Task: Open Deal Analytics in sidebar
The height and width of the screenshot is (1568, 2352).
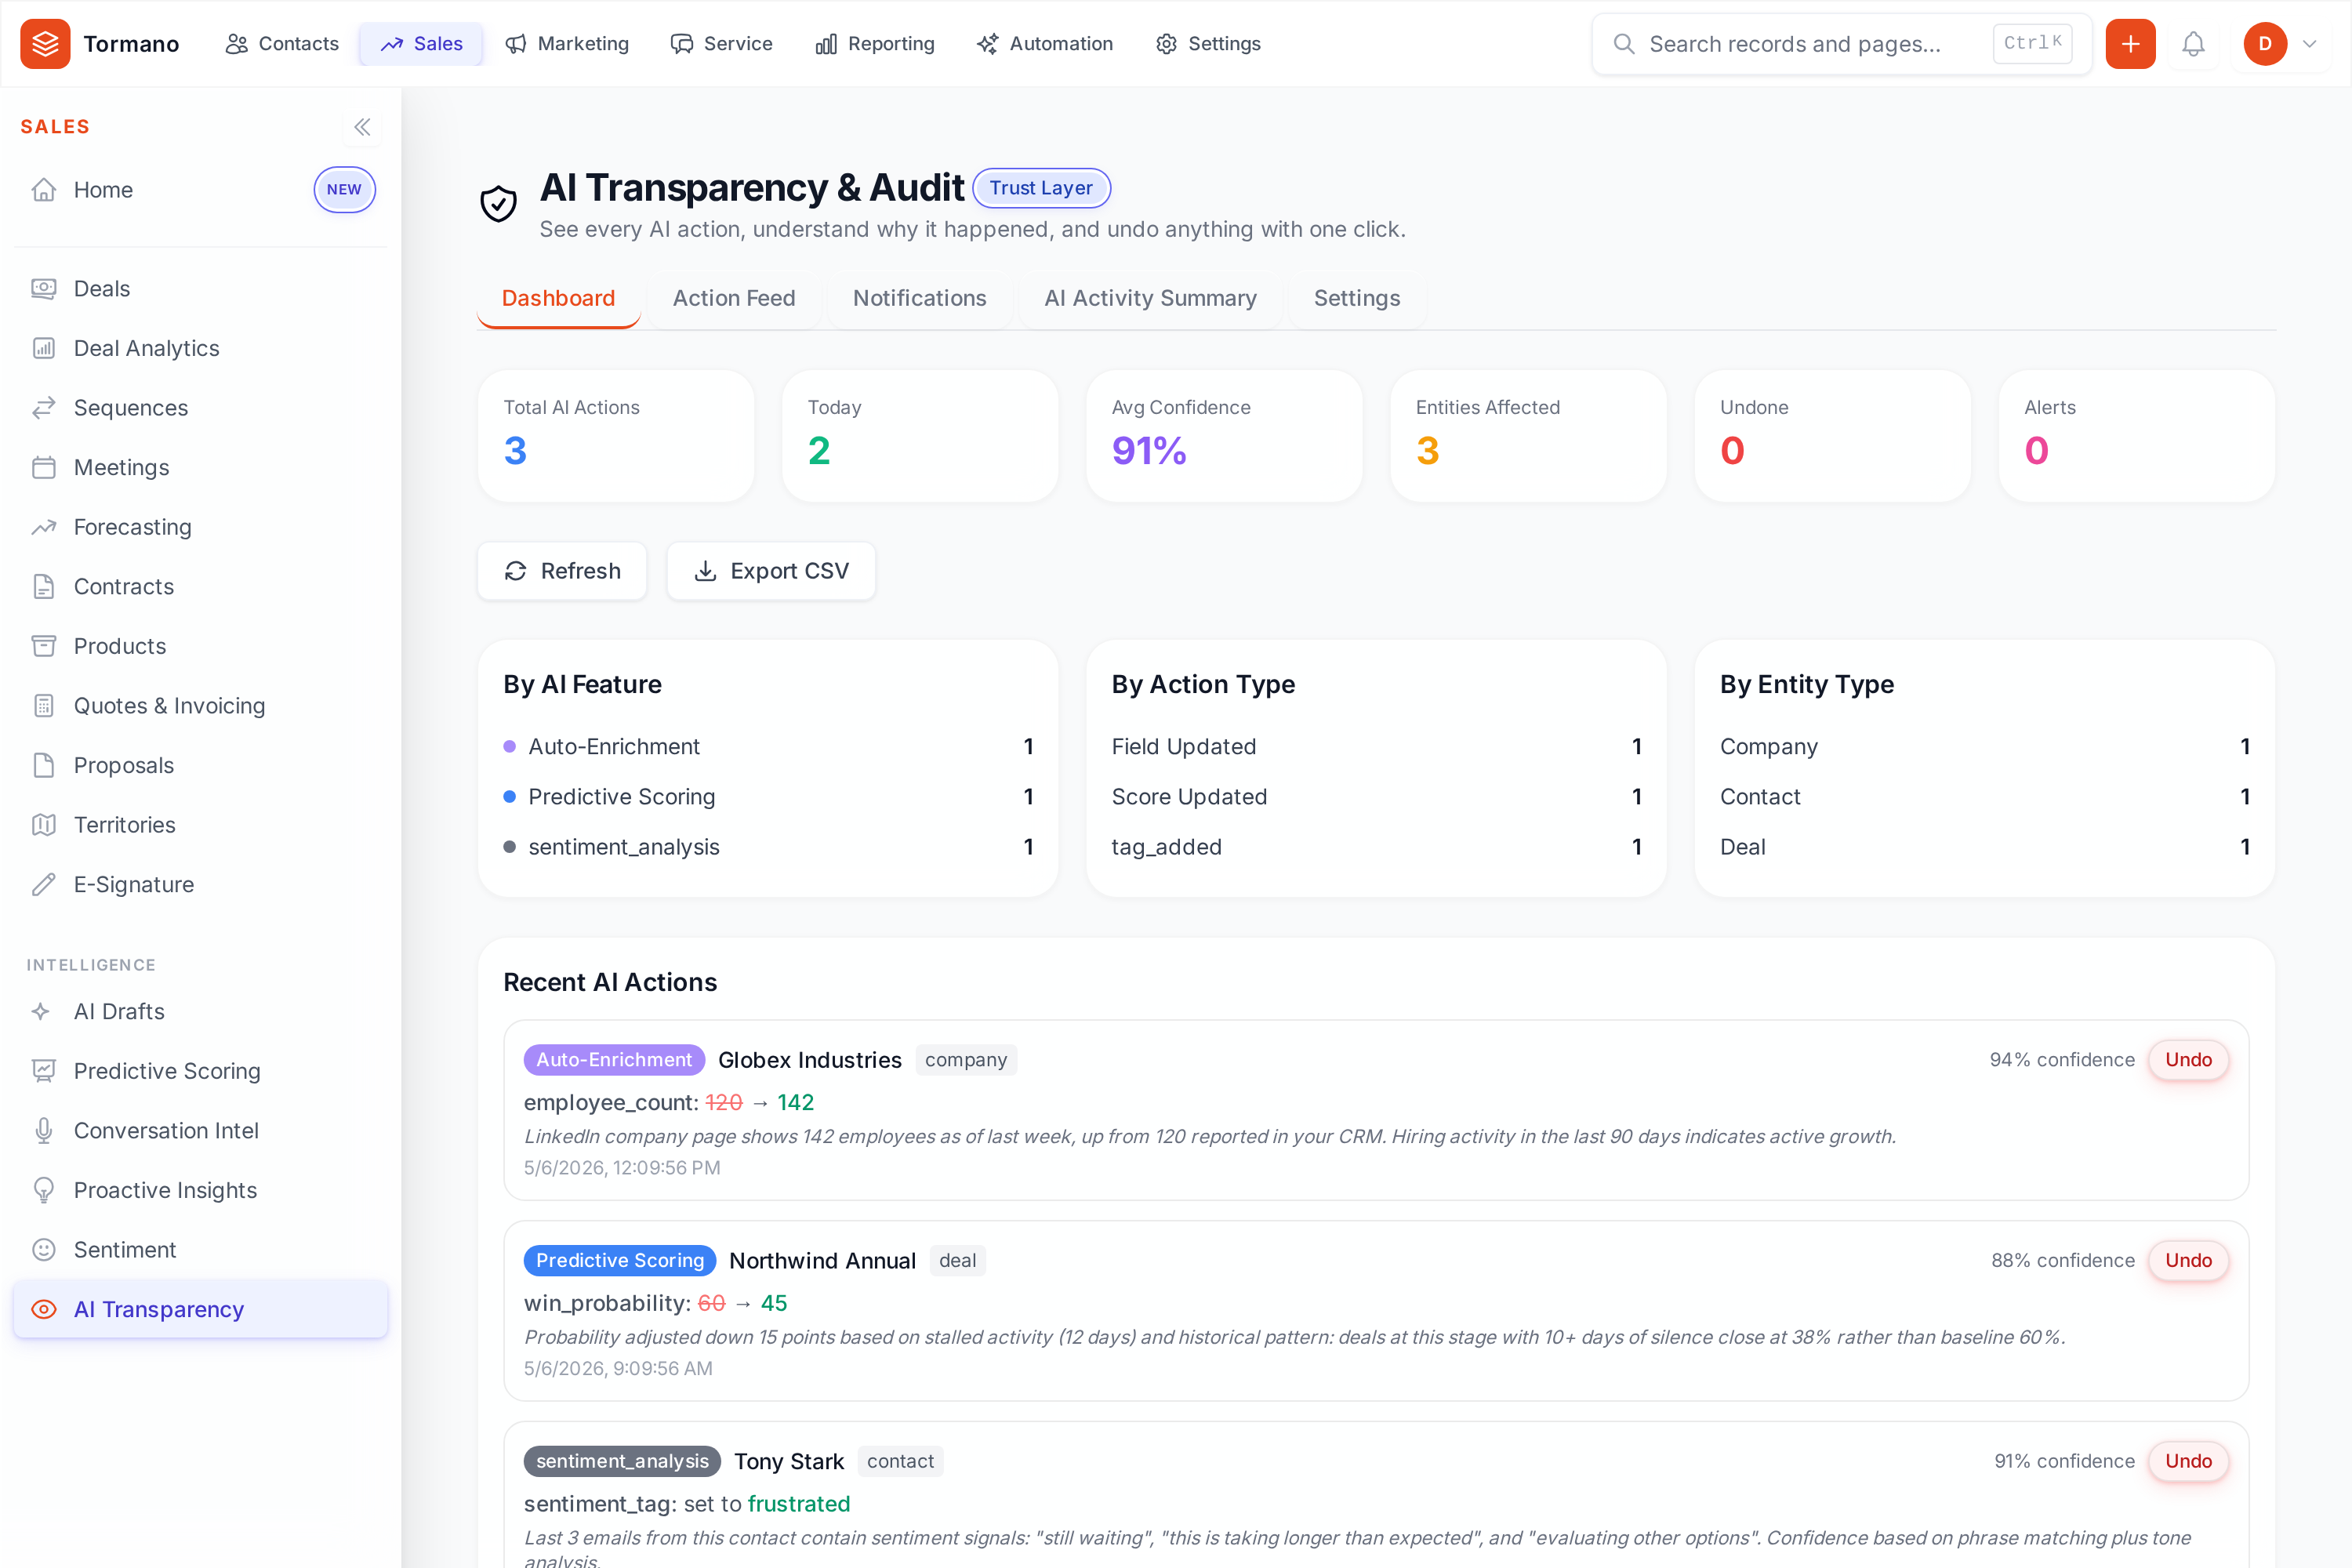Action: pos(201,348)
